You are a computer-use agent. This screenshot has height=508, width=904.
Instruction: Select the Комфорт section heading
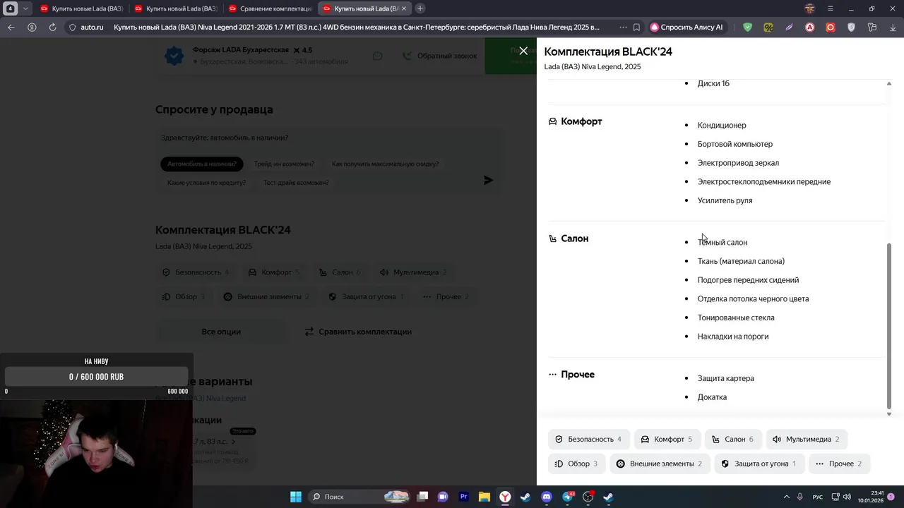pyautogui.click(x=581, y=121)
